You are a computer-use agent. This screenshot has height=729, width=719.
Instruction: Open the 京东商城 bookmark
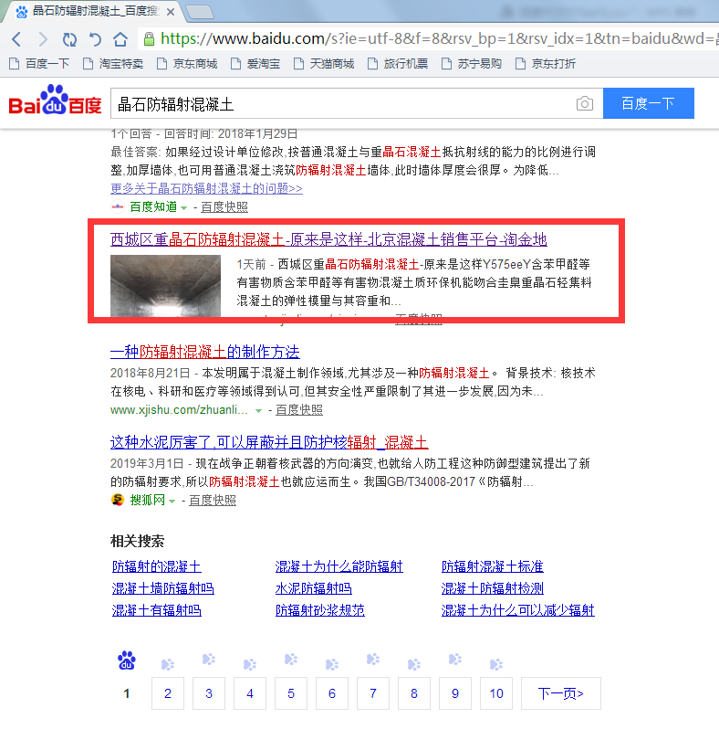click(187, 64)
